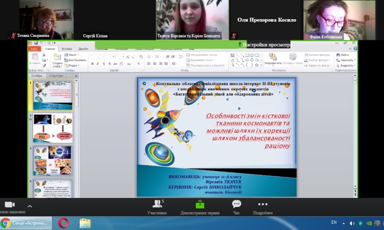Toggle center text alignment
Screen dimensions: 384x230
click(x=155, y=64)
